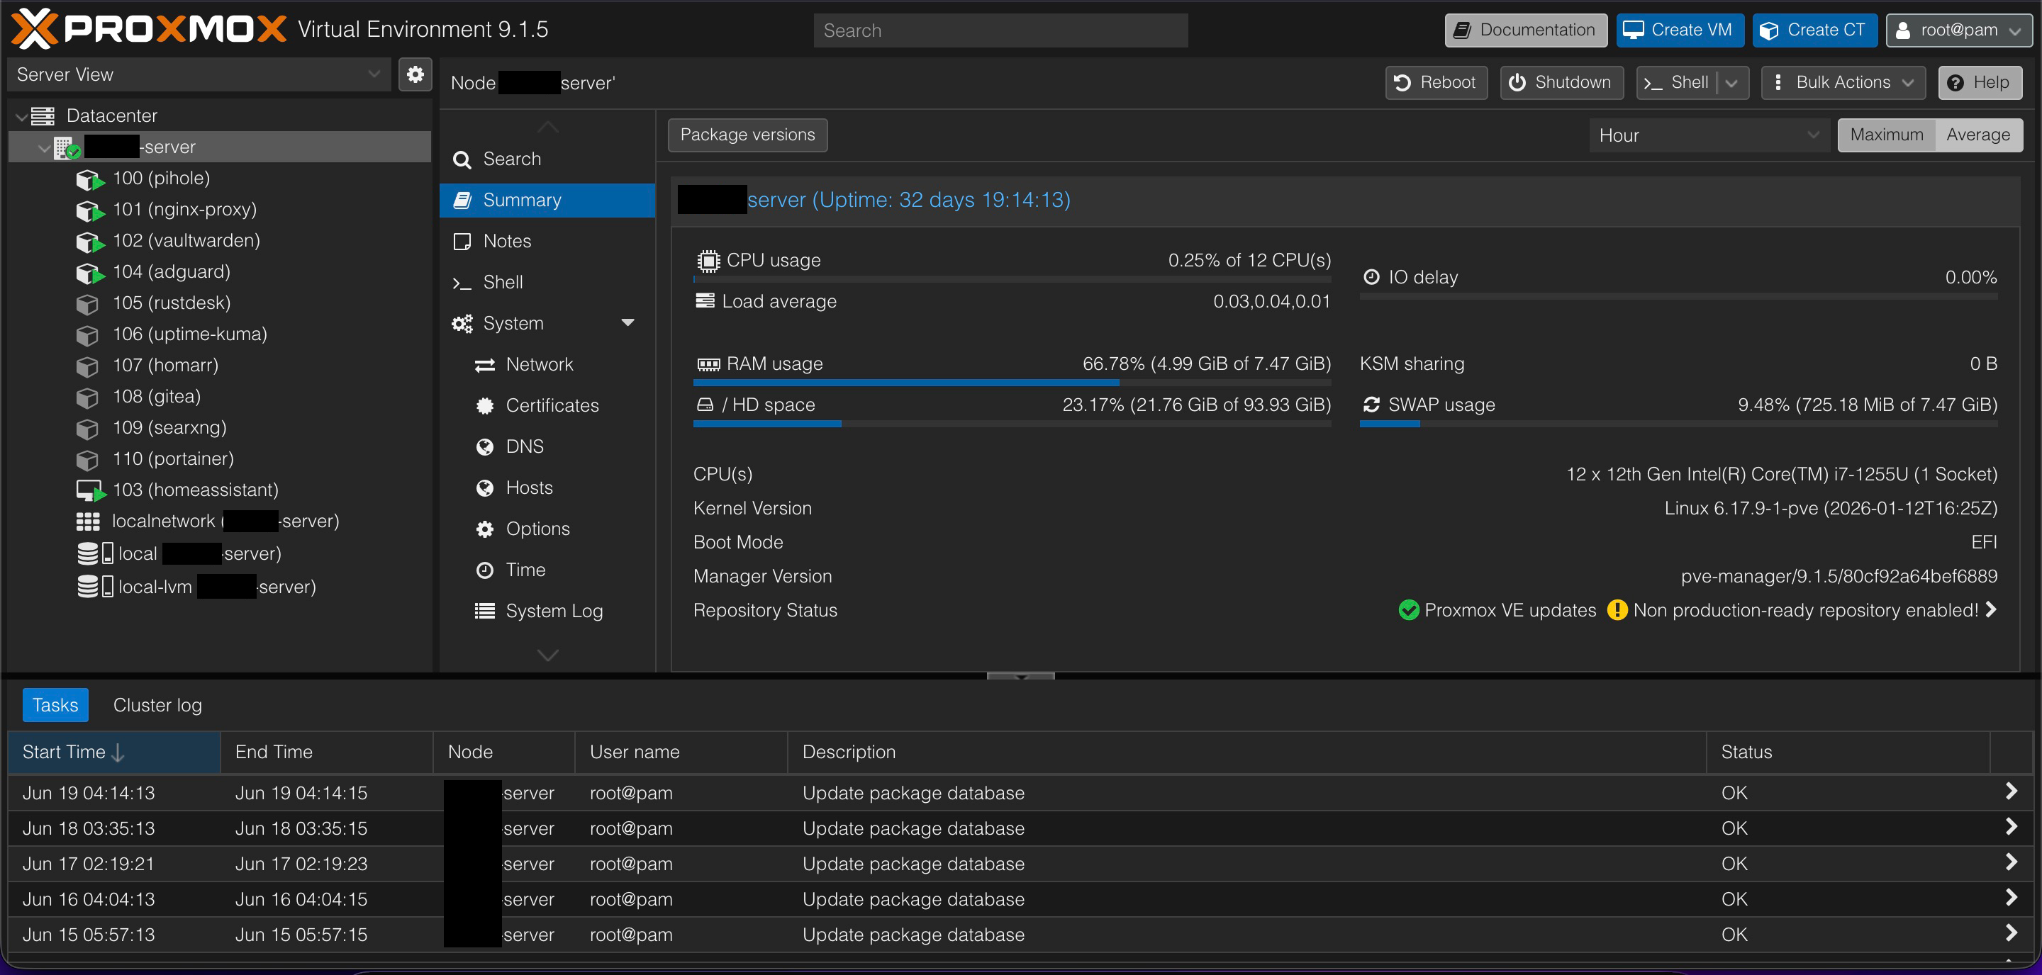Click the 107 (homarr) container icon

[x=87, y=367]
